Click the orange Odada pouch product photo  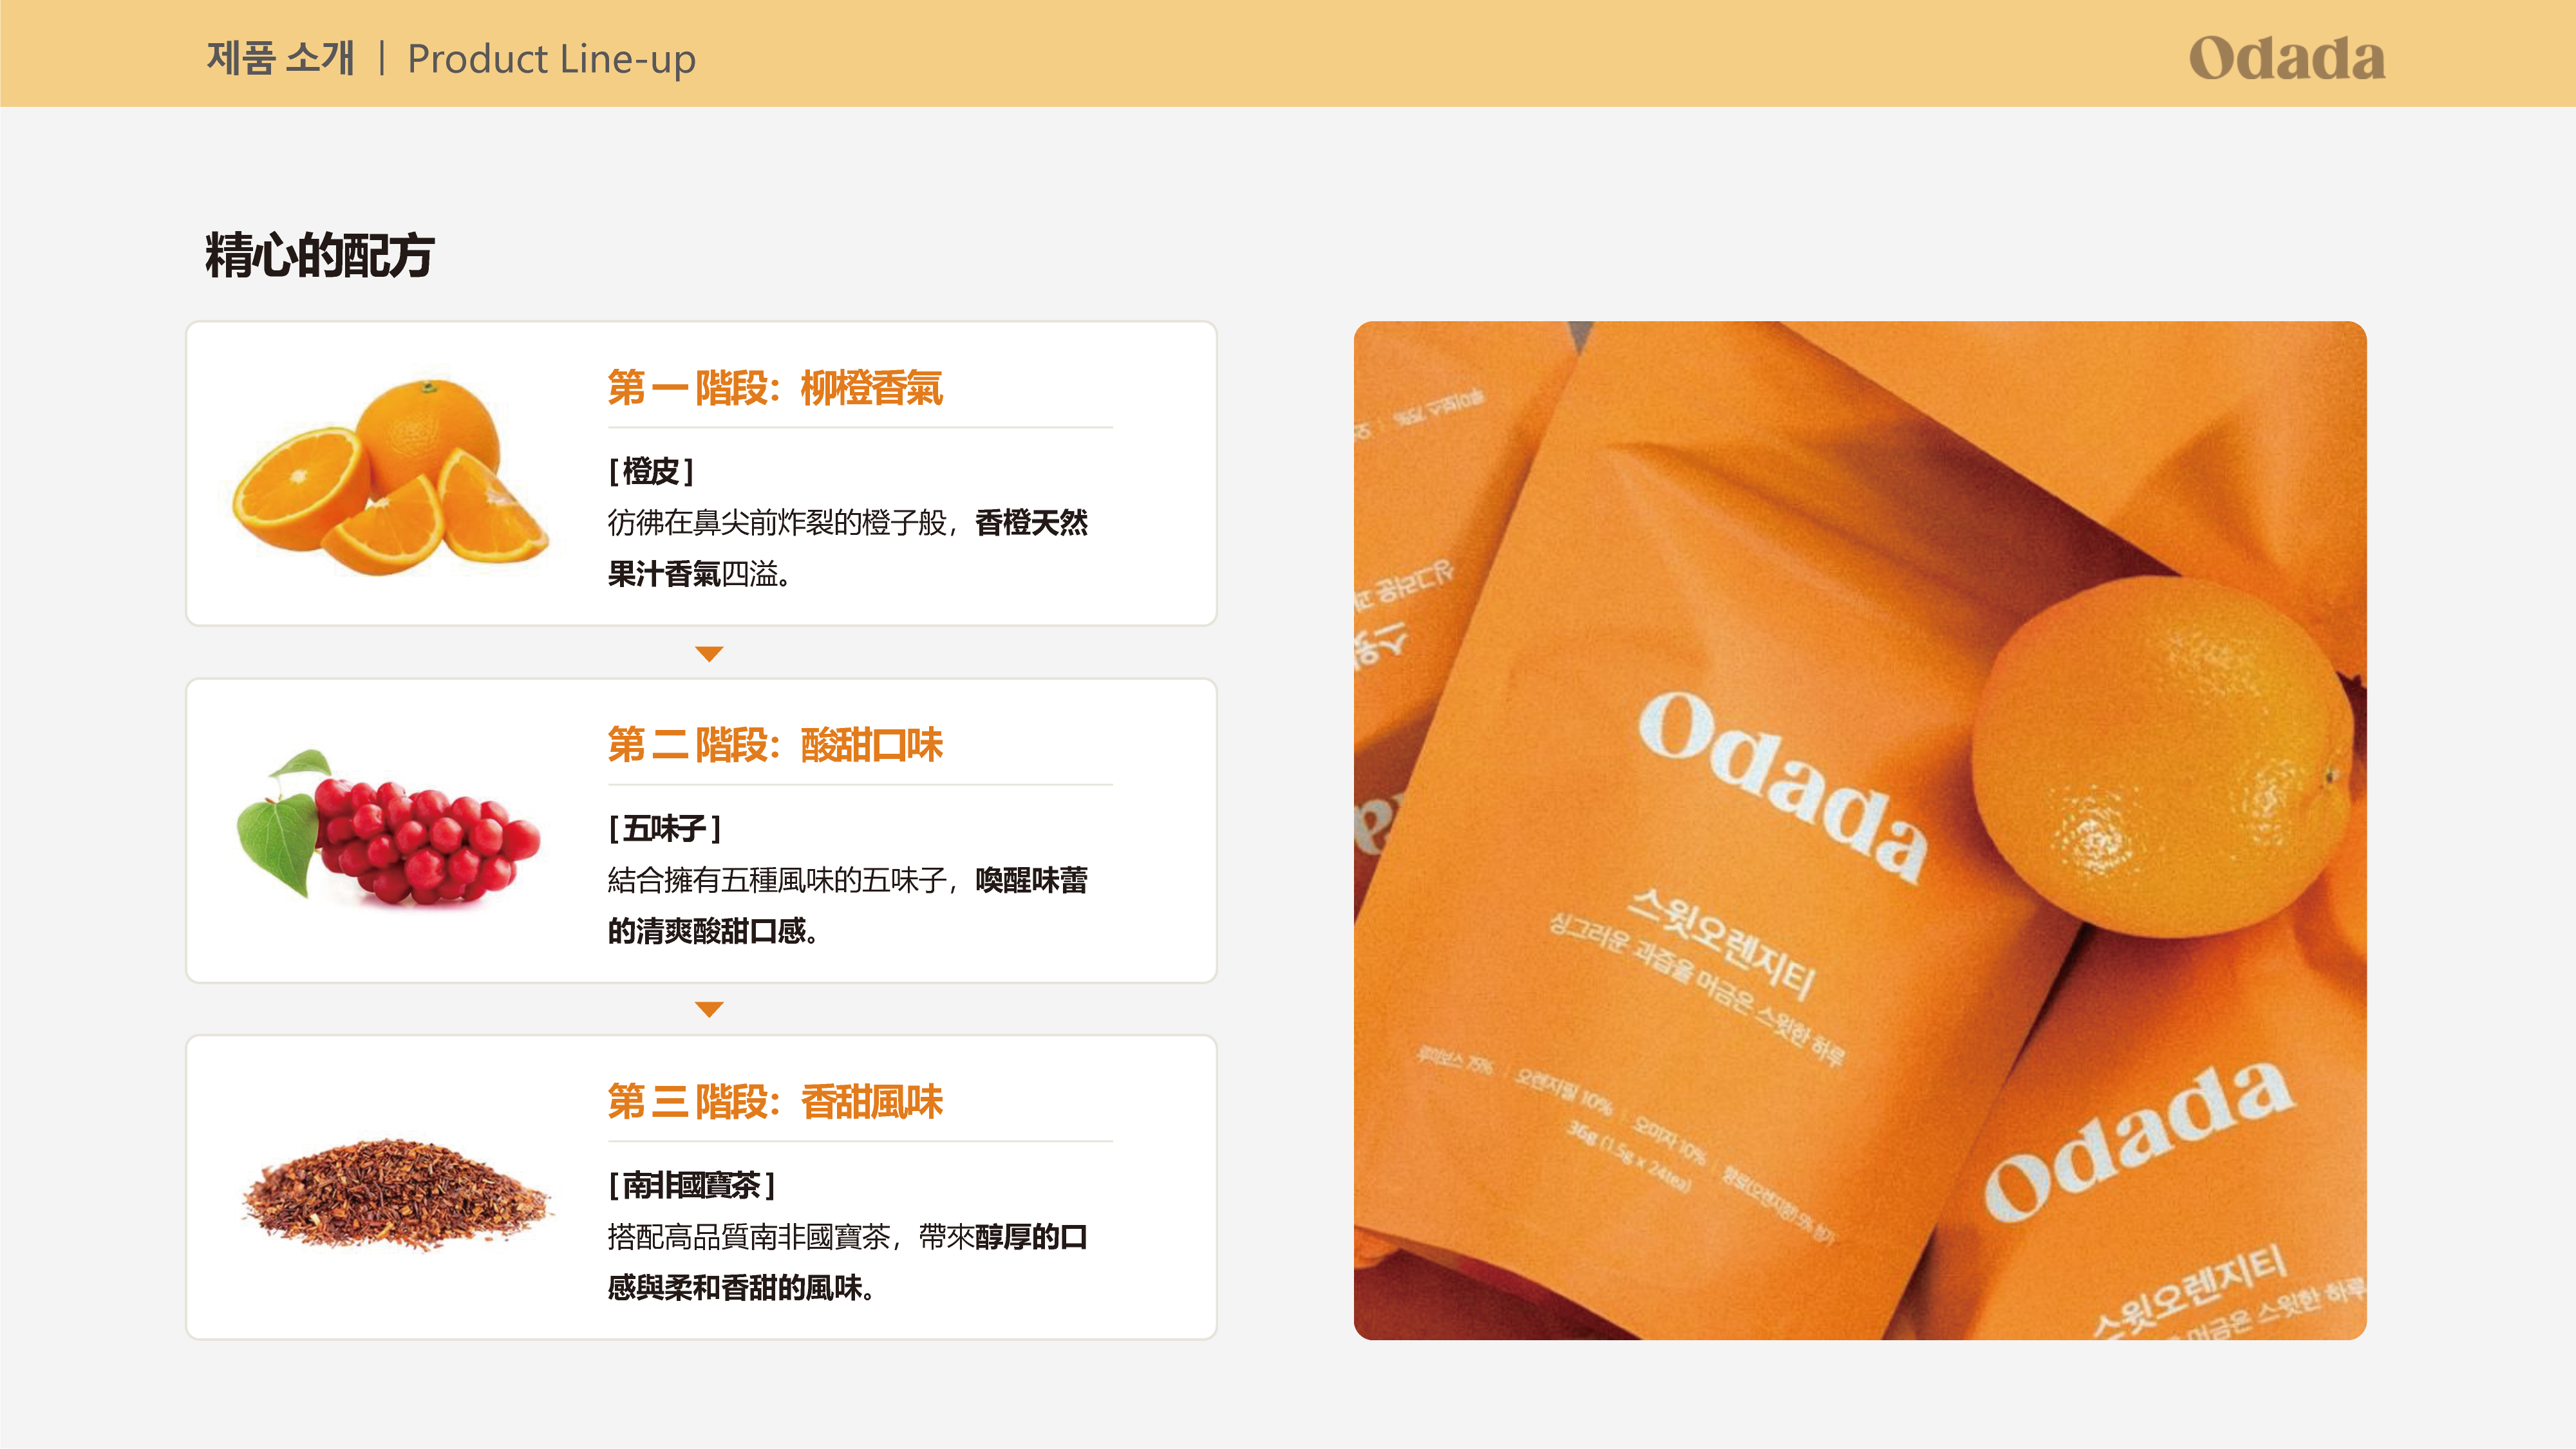click(1860, 830)
